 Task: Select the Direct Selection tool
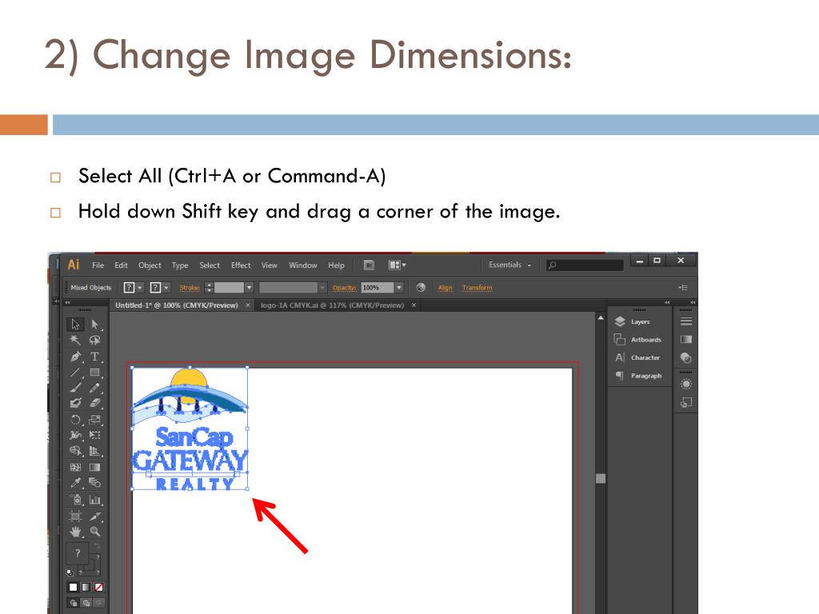[x=95, y=325]
